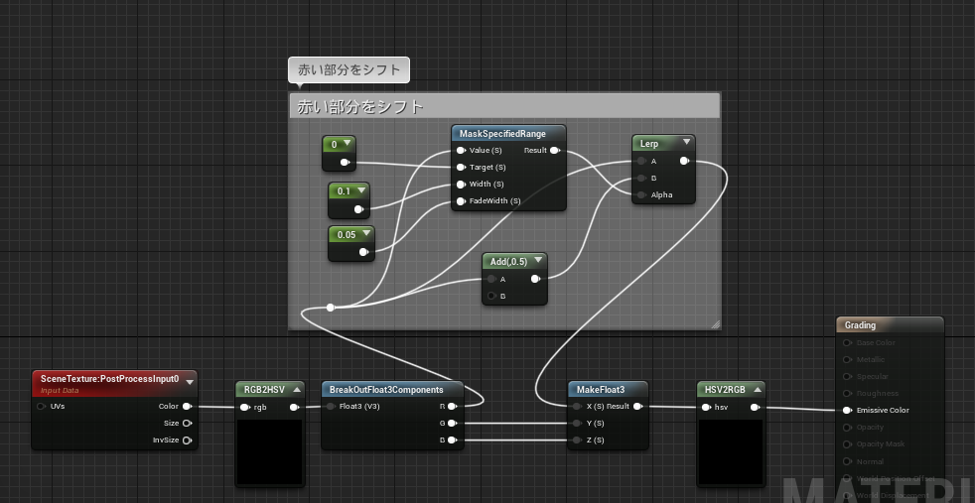Click the MaskSpecifiedRange FadeWidth (S) pin
Viewport: 975px width, 503px height.
click(x=461, y=200)
